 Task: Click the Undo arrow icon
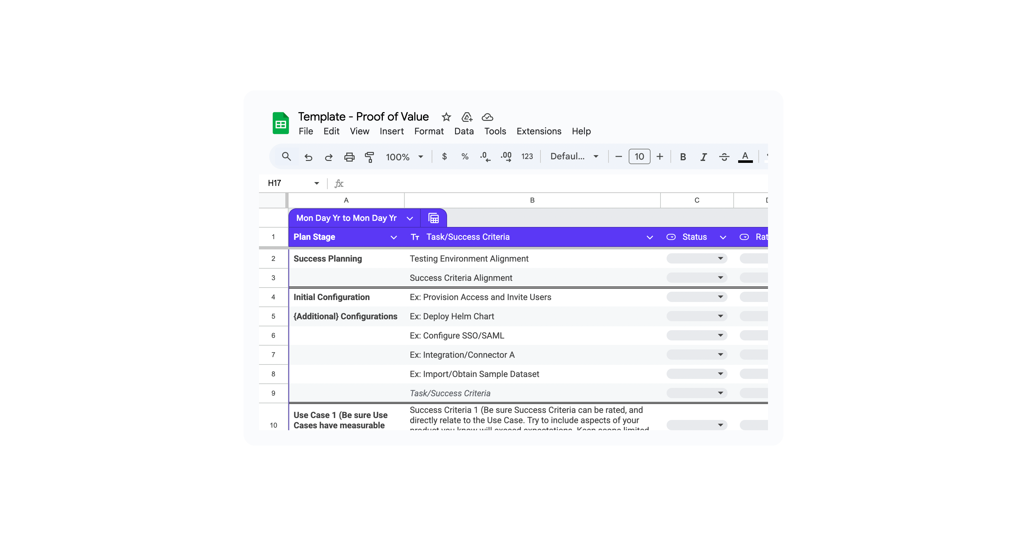click(308, 157)
